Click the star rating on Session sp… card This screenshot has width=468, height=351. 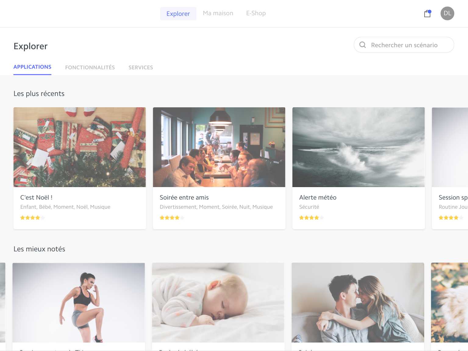tap(451, 218)
